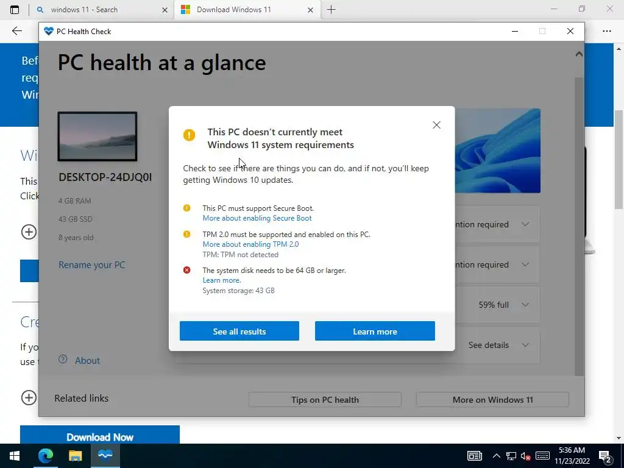Click the yellow warning icon in dialog header
624x468 pixels.
189,135
